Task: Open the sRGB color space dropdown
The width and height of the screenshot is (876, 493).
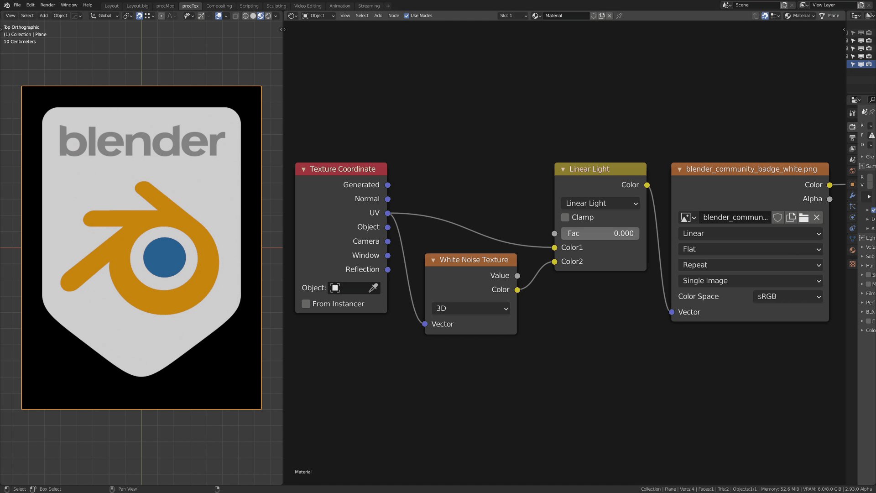Action: click(788, 296)
